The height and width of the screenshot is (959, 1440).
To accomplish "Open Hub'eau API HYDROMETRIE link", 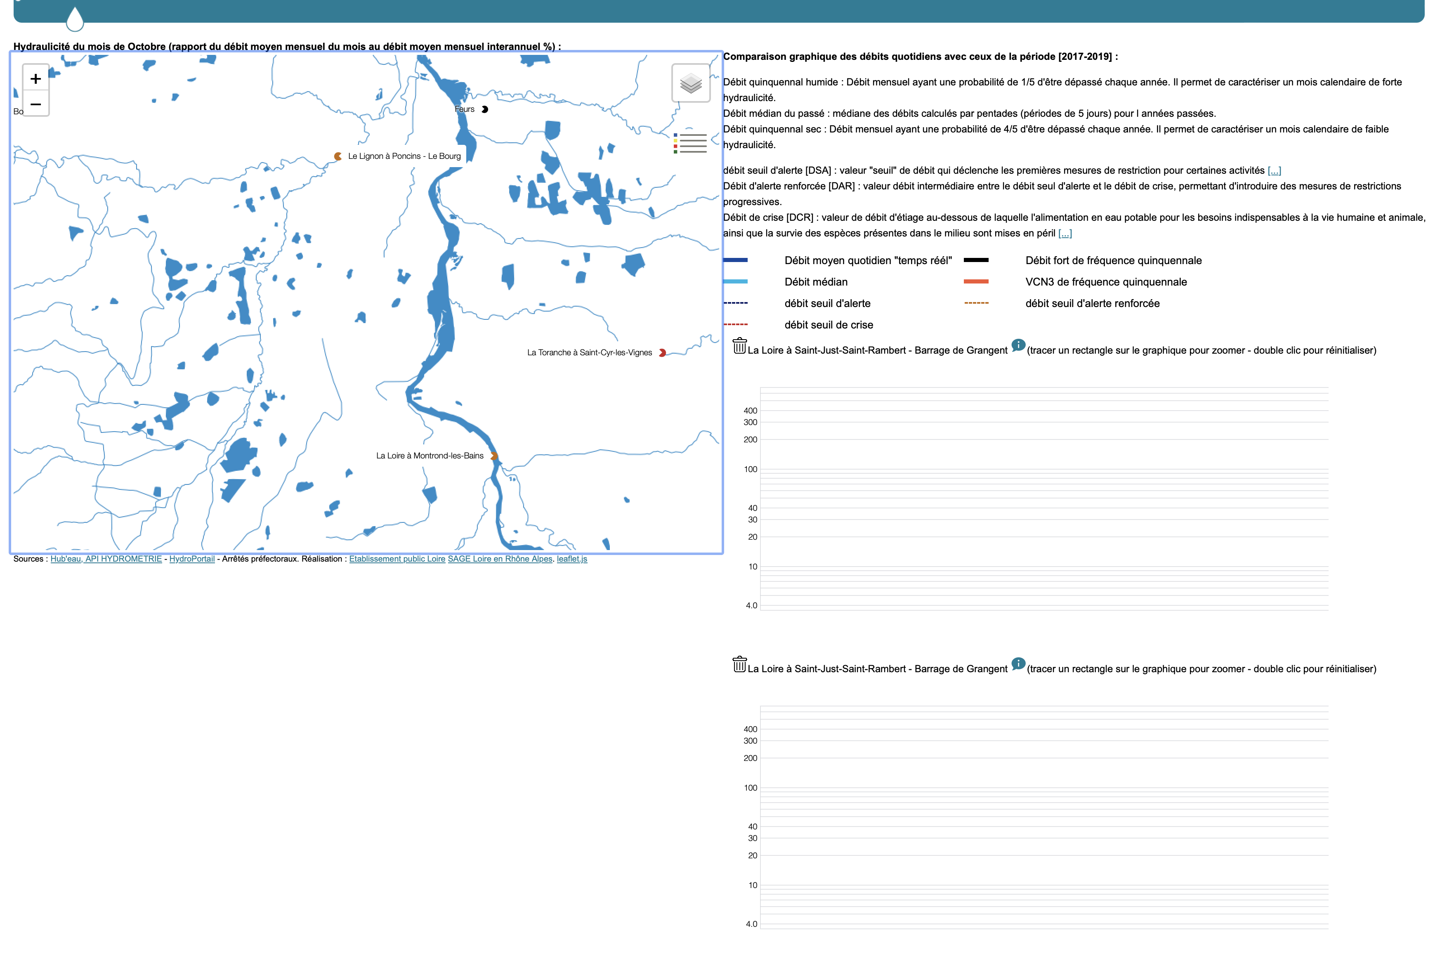I will point(106,559).
